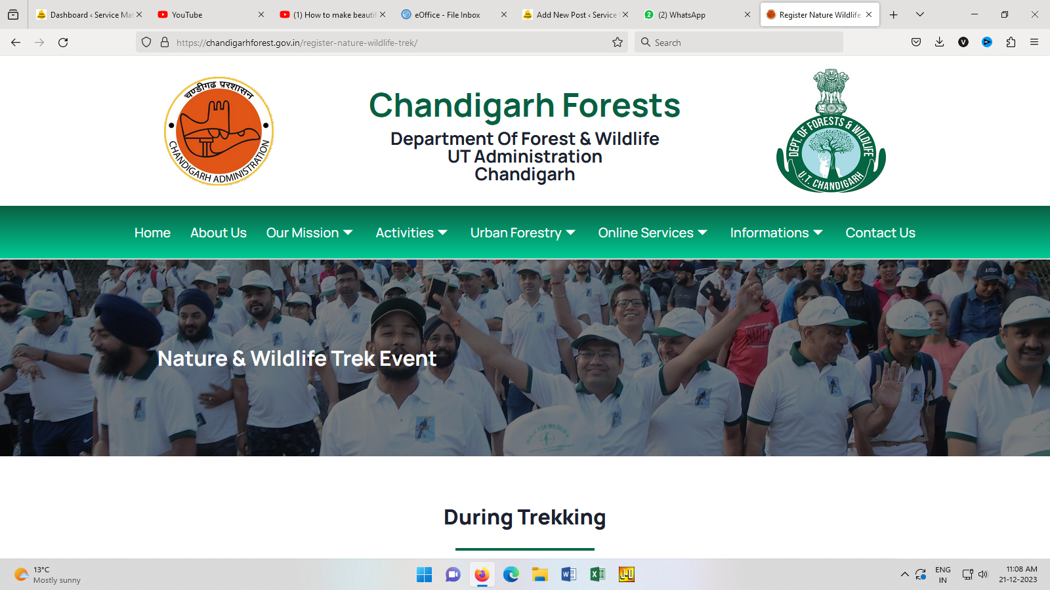The image size is (1050, 590).
Task: Bookmark this page with the star icon
Action: click(x=618, y=43)
